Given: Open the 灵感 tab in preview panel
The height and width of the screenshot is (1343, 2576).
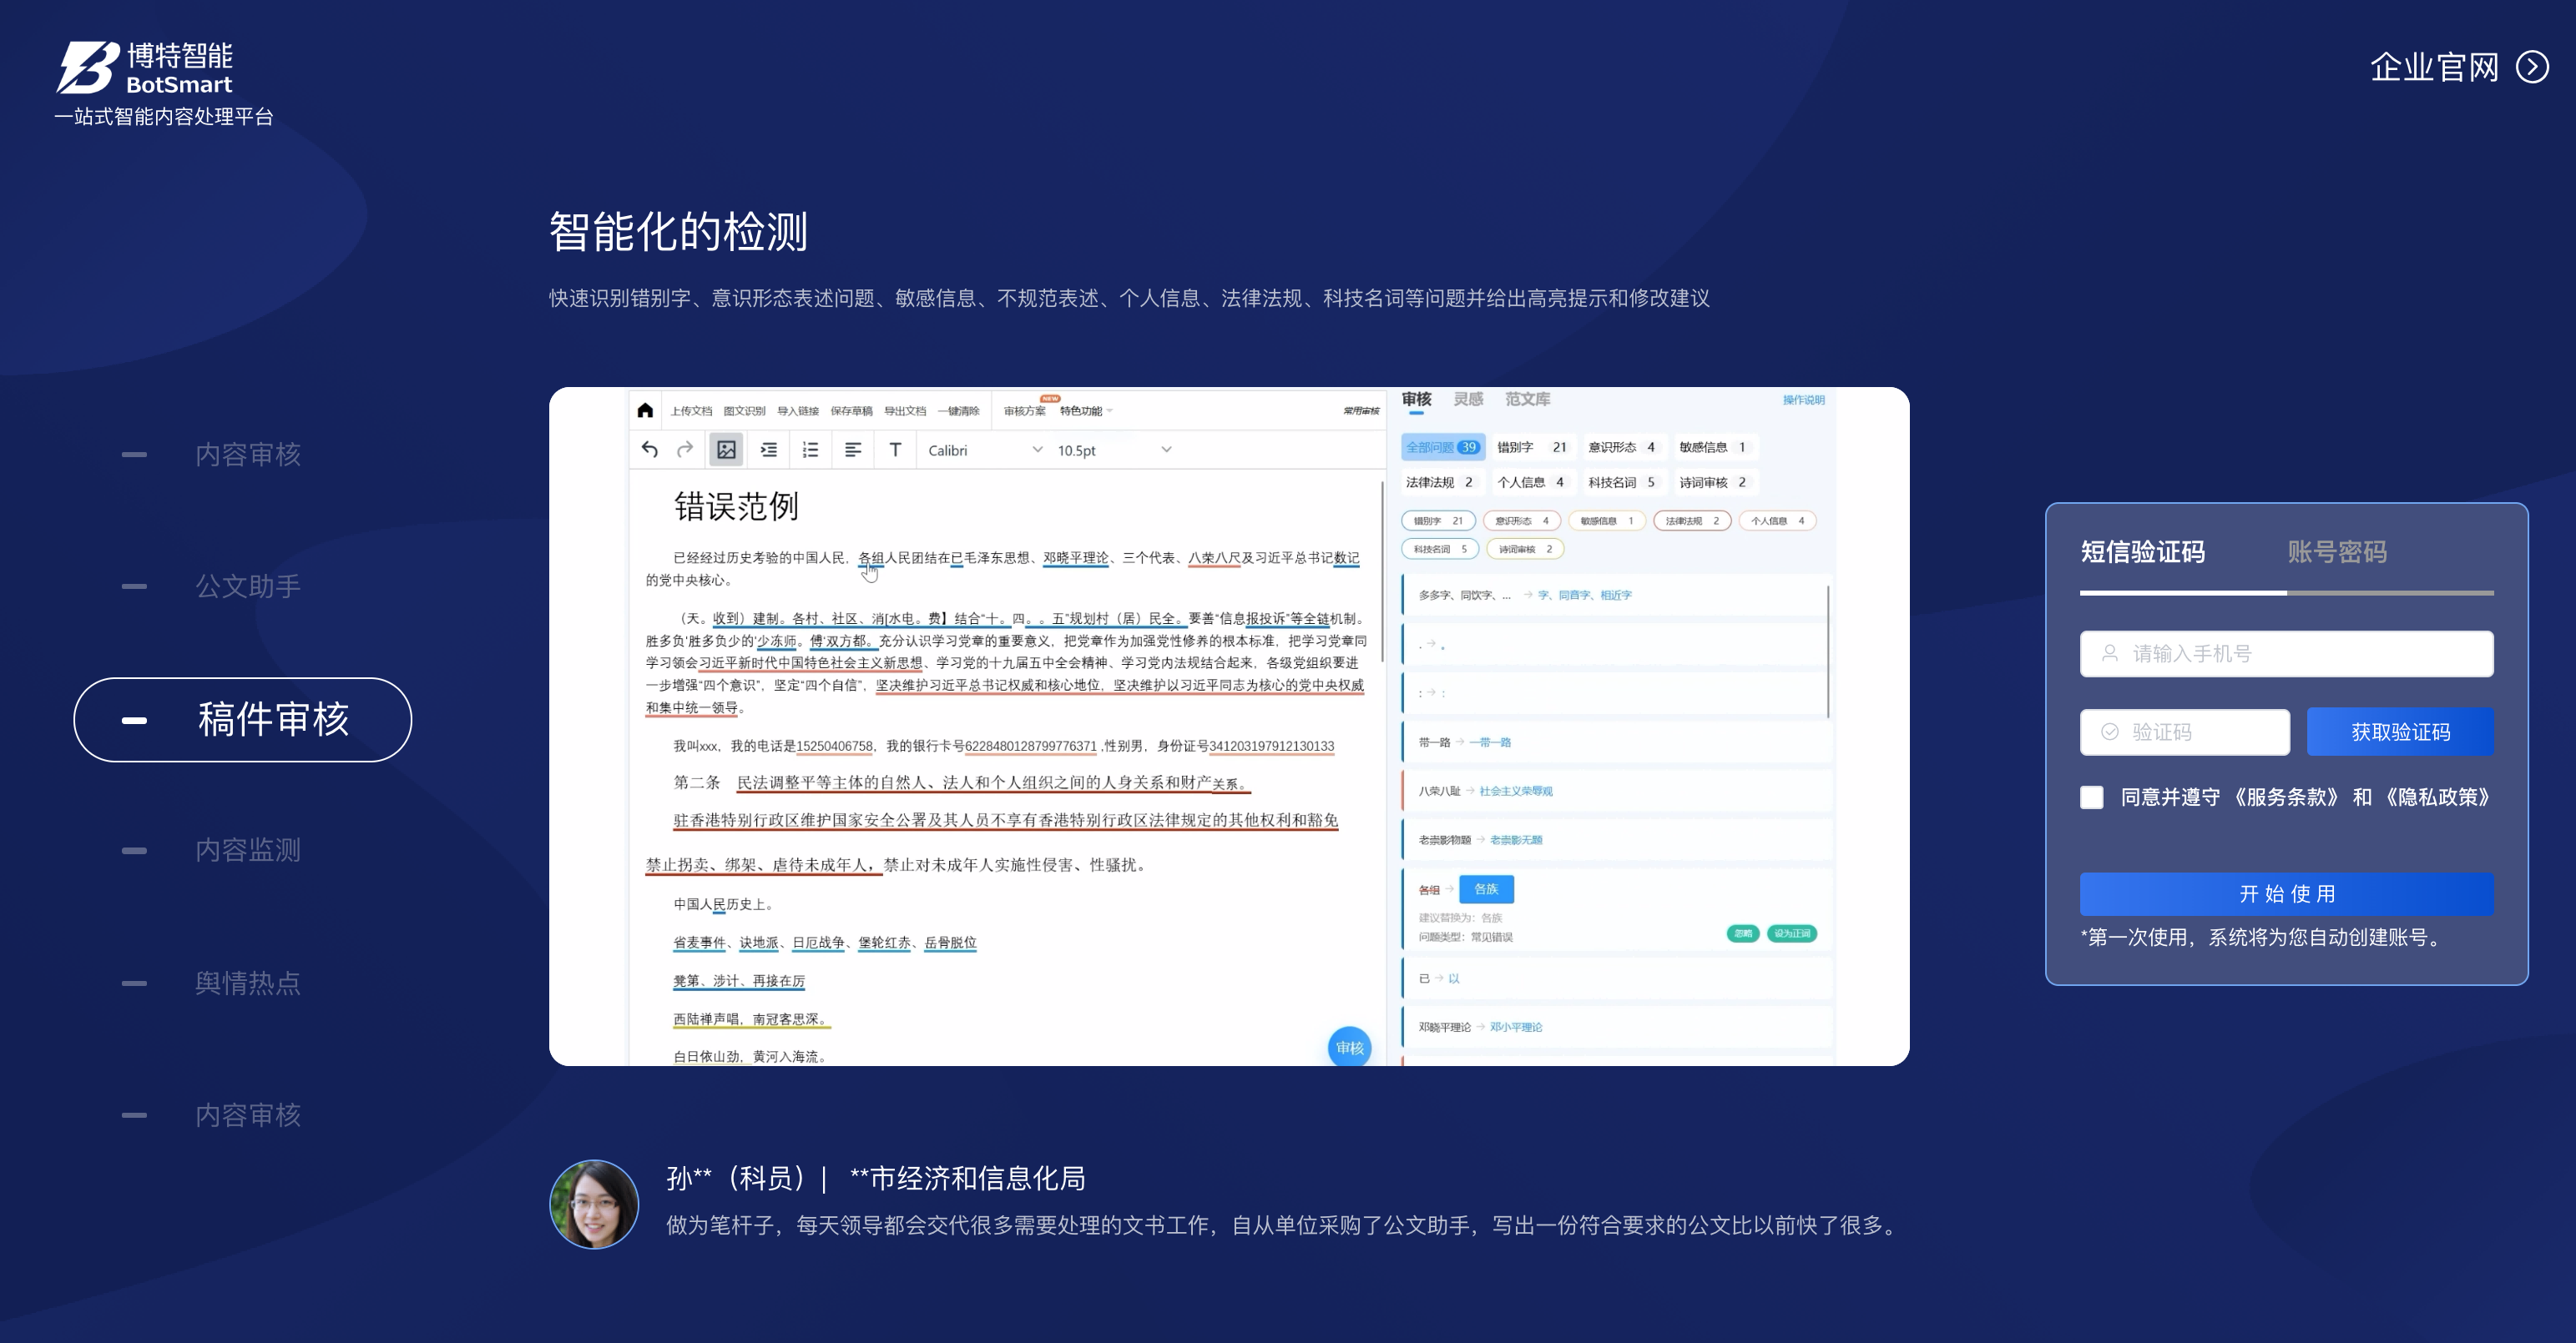Looking at the screenshot, I should 1468,400.
